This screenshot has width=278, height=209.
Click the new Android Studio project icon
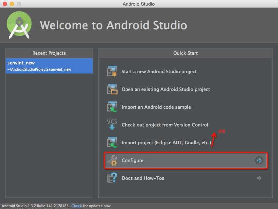[112, 71]
